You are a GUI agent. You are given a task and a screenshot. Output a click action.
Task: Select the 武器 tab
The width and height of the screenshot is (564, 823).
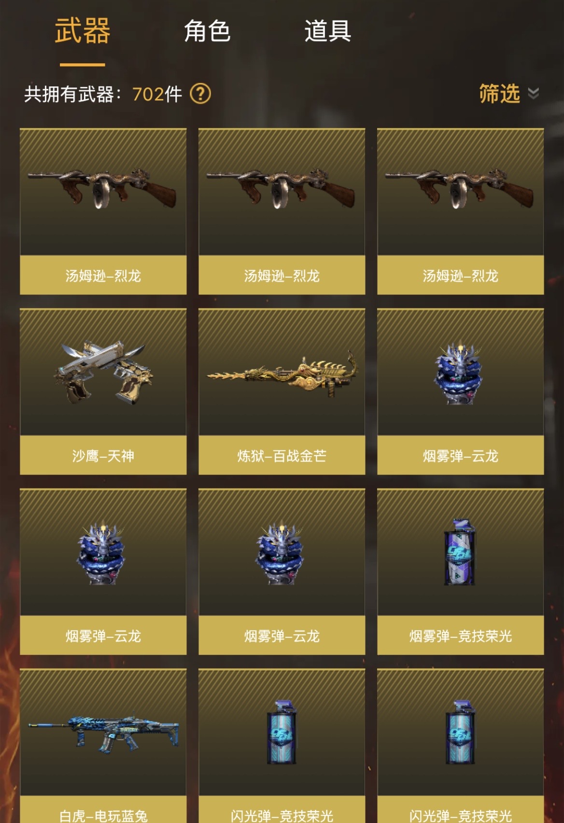click(x=83, y=31)
